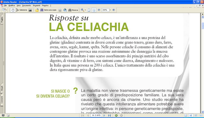This screenshot has width=204, height=118.
Task: Click the email document icon
Action: (x=65, y=10)
